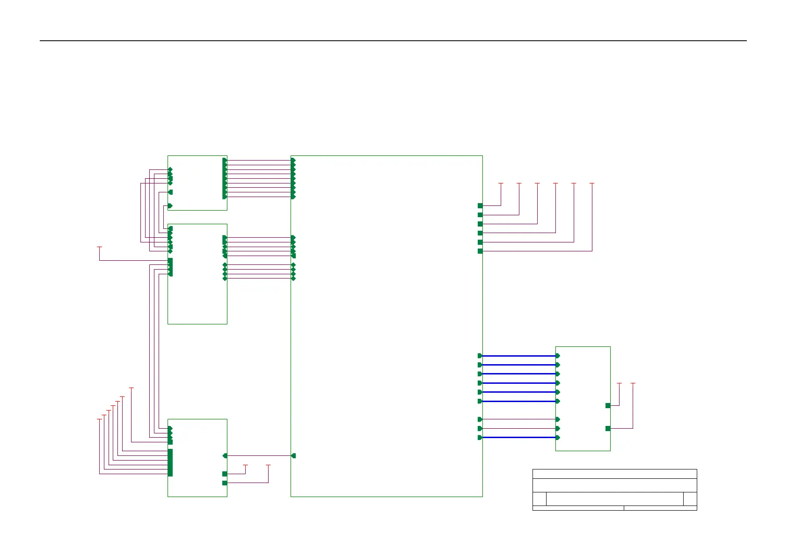Click the lone lower-left port on large block

coord(293,455)
